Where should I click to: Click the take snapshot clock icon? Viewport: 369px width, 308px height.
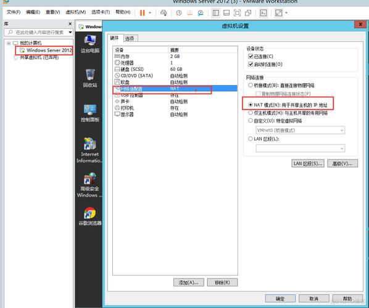pos(179,13)
